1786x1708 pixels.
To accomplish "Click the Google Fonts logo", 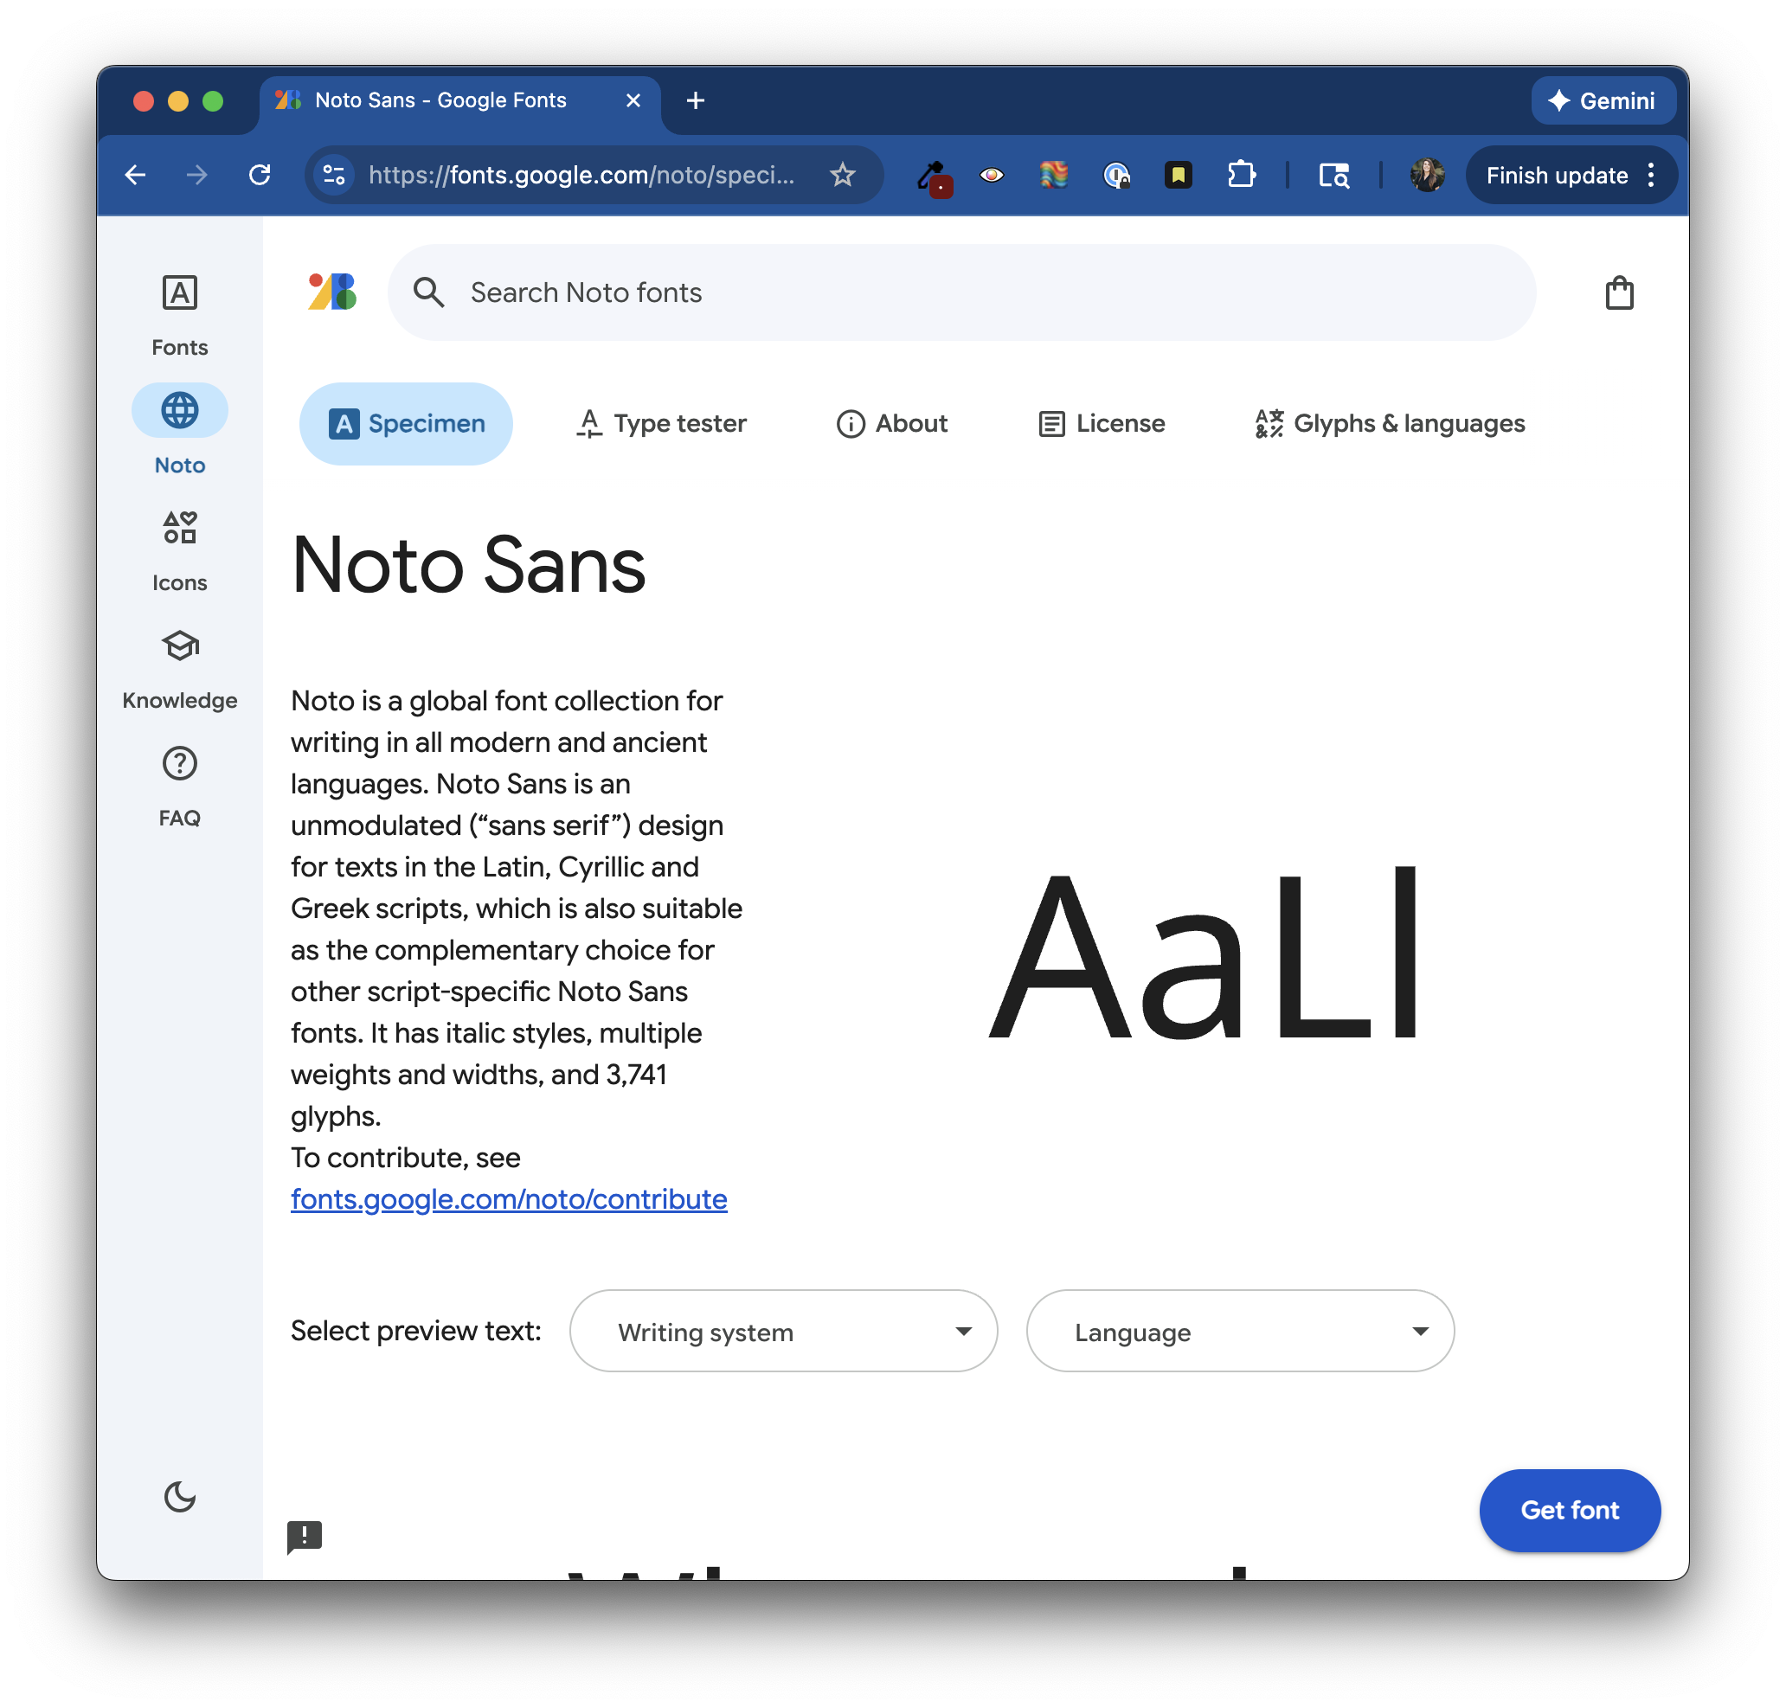I will (x=332, y=292).
